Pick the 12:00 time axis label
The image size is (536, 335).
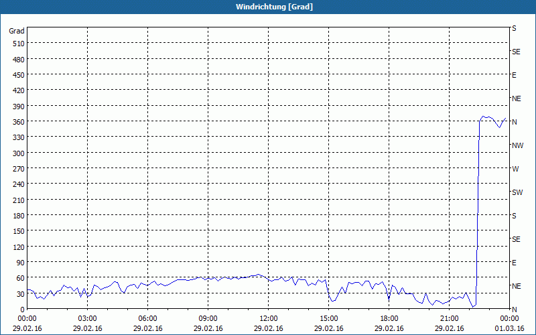click(x=269, y=319)
